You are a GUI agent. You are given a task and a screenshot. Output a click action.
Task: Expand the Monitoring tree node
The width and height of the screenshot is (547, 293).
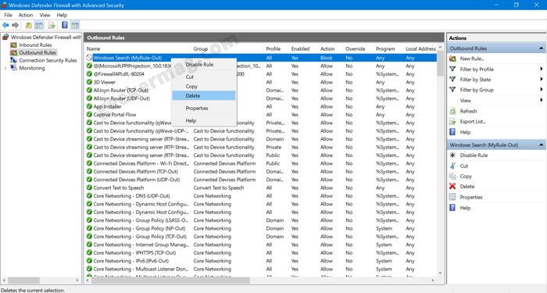point(5,69)
